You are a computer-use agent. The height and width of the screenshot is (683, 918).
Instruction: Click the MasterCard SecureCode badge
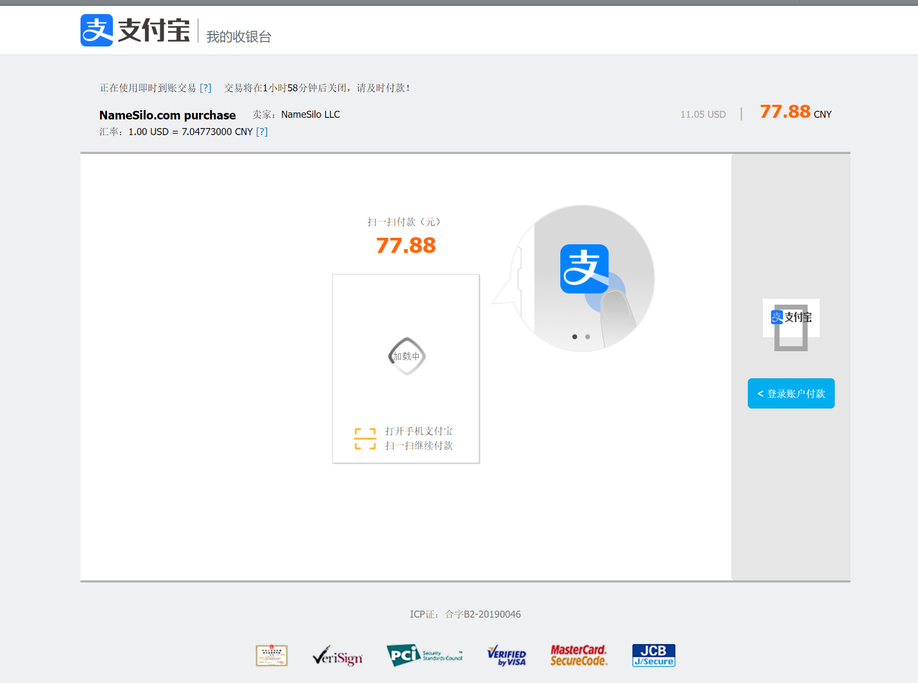[x=579, y=655]
